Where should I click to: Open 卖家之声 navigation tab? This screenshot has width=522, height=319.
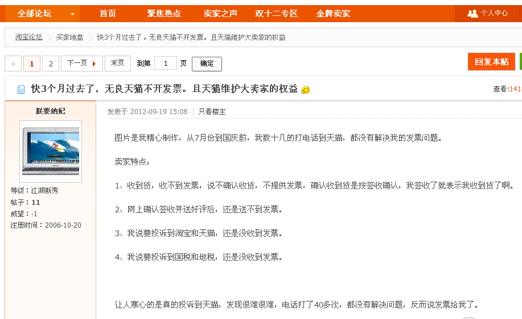[x=220, y=14]
